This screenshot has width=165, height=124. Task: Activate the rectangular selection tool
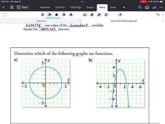click(5, 15)
